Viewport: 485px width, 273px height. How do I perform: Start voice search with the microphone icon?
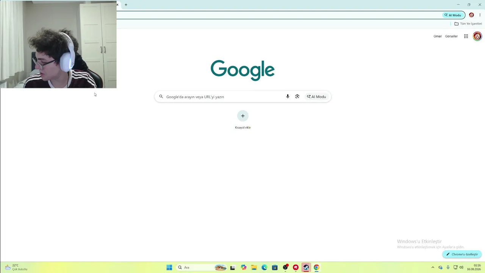(288, 97)
